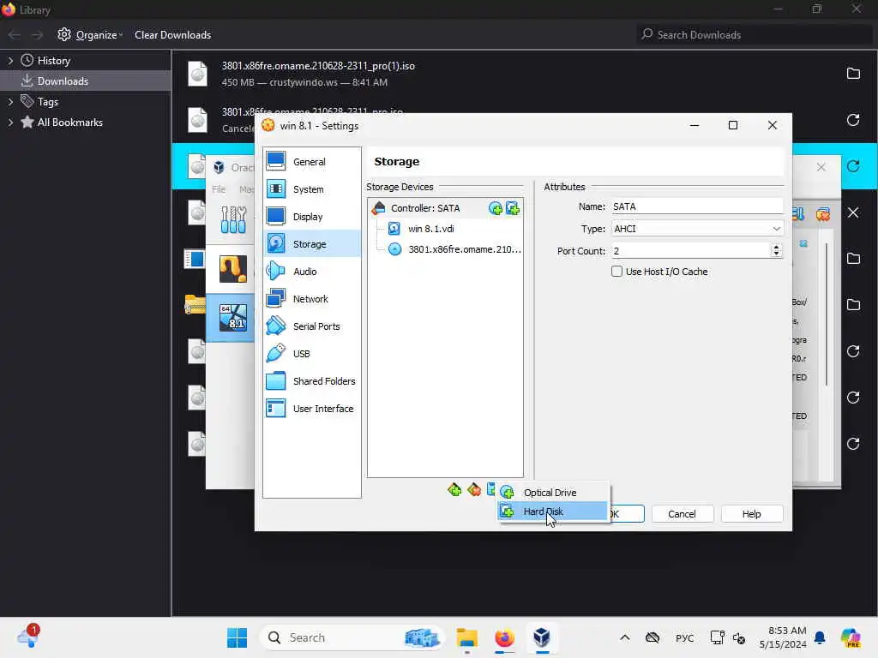Select Downloads in Library sidebar

point(86,81)
